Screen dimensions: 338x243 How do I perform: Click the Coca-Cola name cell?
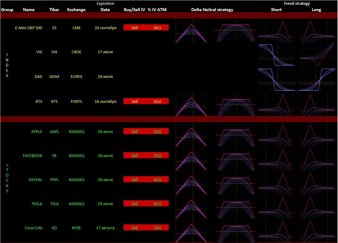pos(33,228)
